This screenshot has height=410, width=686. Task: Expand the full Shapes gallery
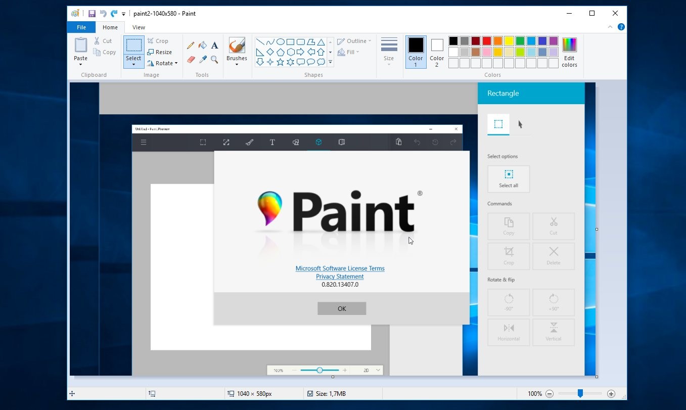(x=330, y=62)
